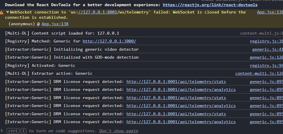Focus the console input prompt line
The image size is (283, 134).
click(141, 131)
